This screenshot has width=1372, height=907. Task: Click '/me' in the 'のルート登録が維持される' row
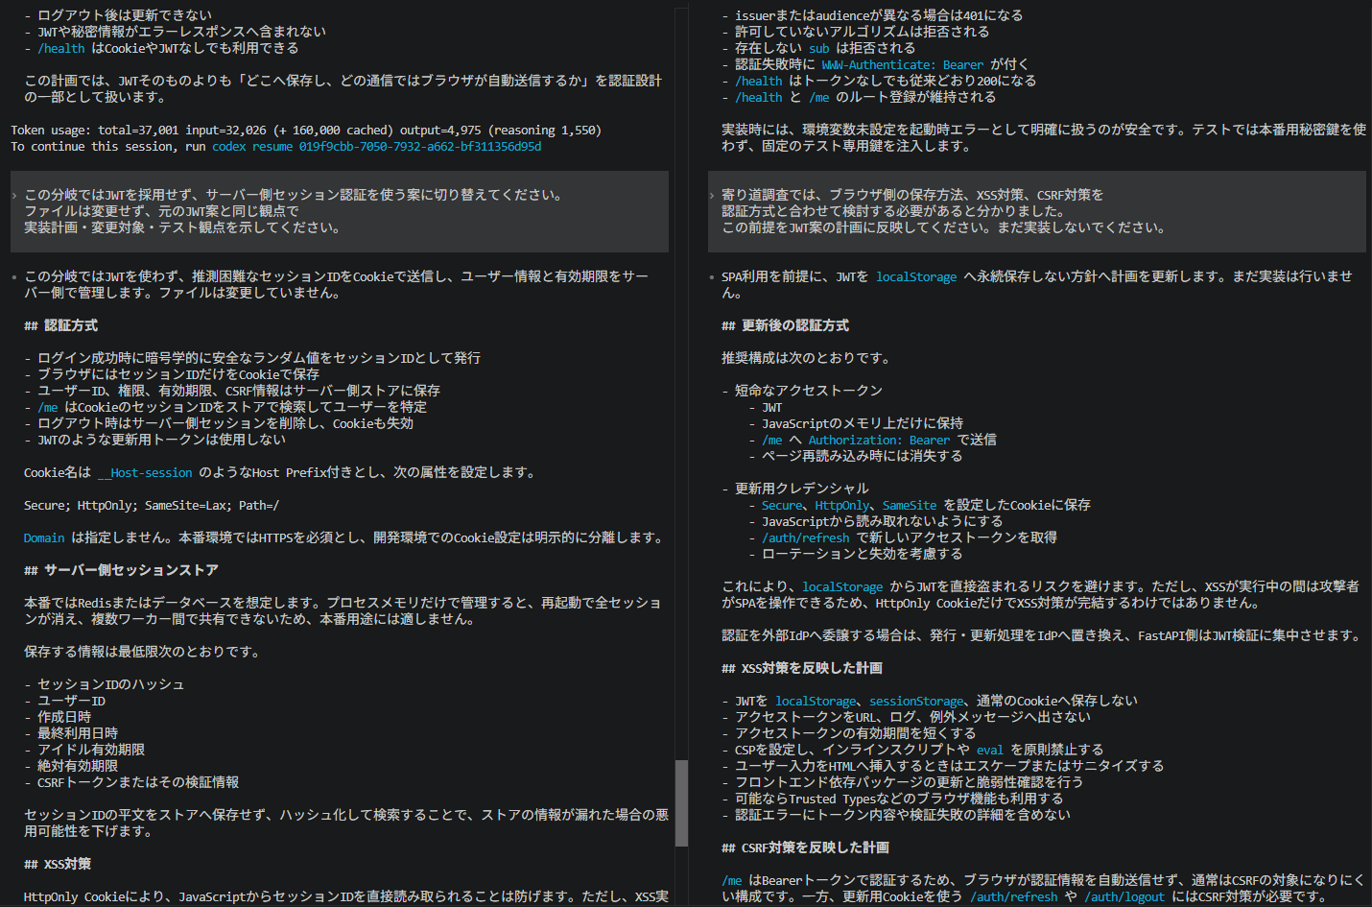(x=818, y=98)
